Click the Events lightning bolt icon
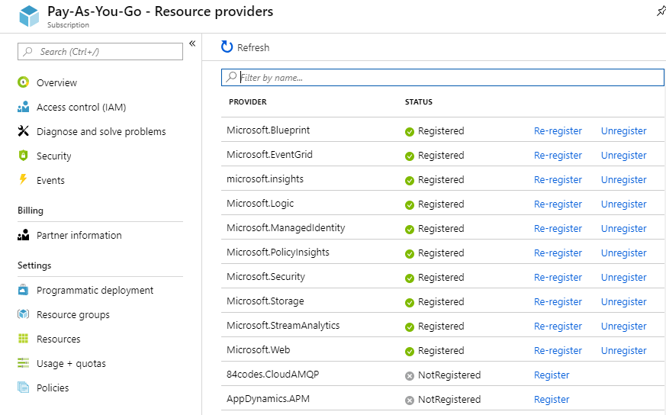The width and height of the screenshot is (666, 415). tap(23, 180)
